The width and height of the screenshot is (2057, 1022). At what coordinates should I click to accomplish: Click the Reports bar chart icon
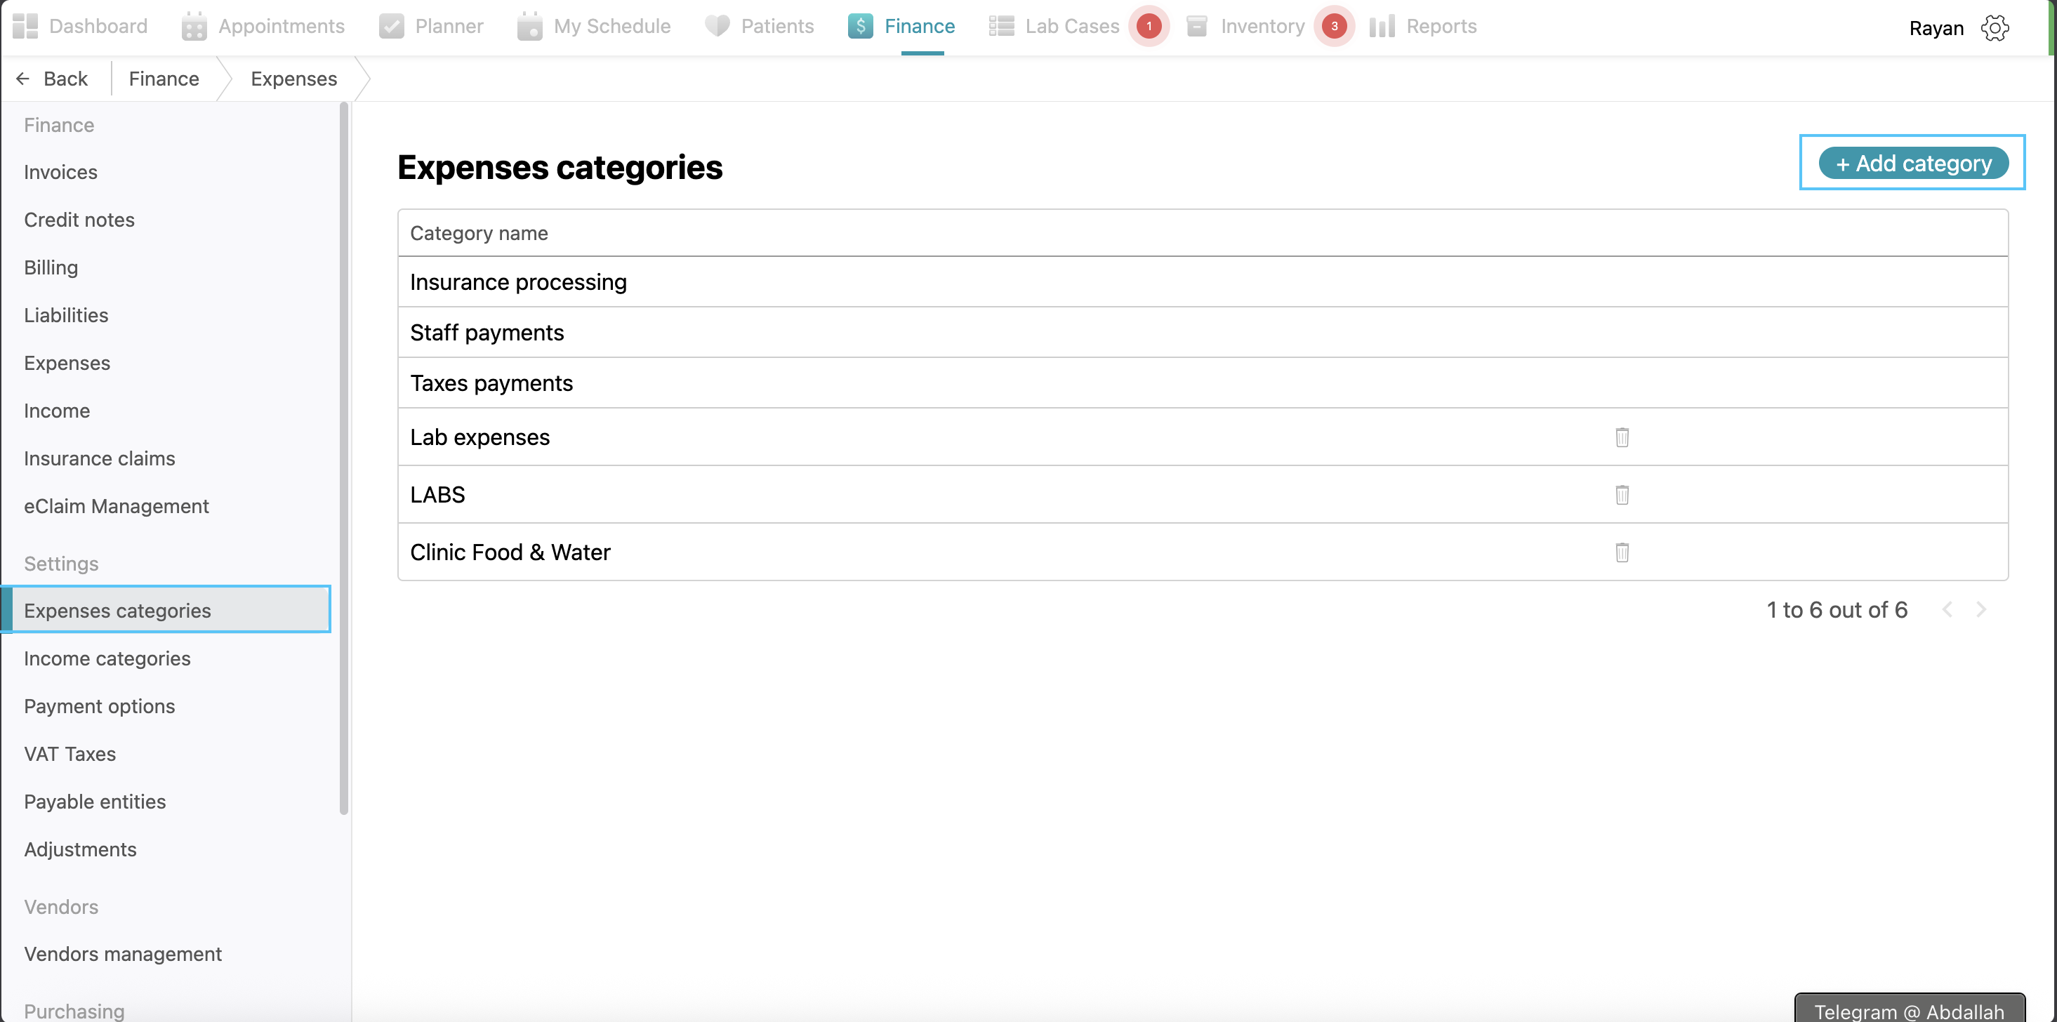[x=1382, y=27]
